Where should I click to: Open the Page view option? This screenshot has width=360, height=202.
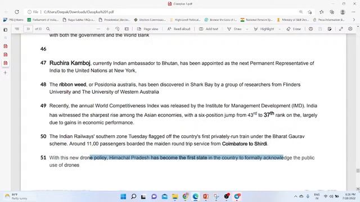pos(147,29)
